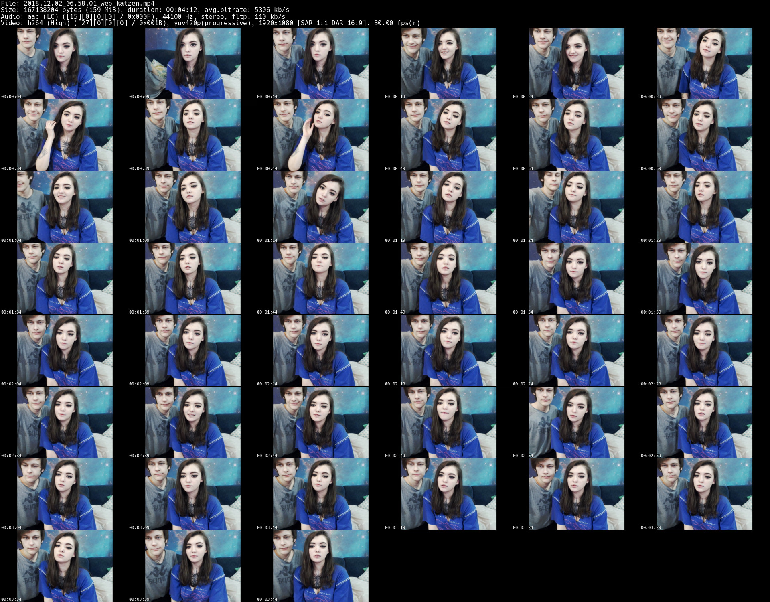770x602 pixels.
Task: Open the frame thumbnail stamped 00:02:34
Action: [65, 422]
